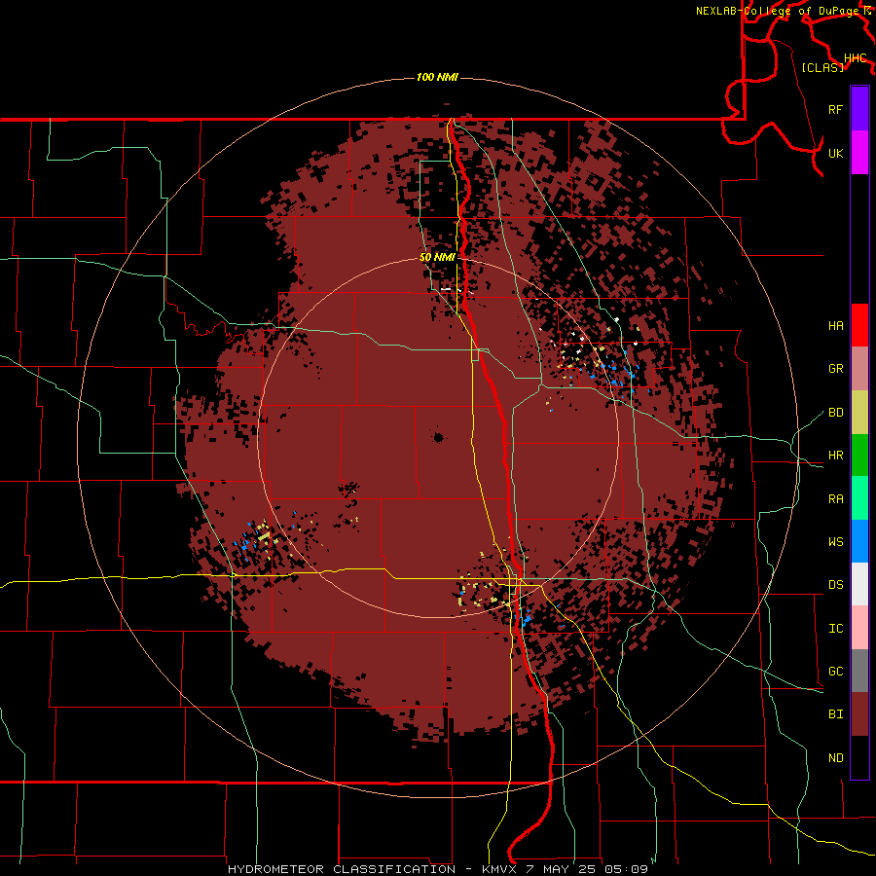Click the "[CLAS]" units label
The width and height of the screenshot is (876, 876).
pos(822,67)
